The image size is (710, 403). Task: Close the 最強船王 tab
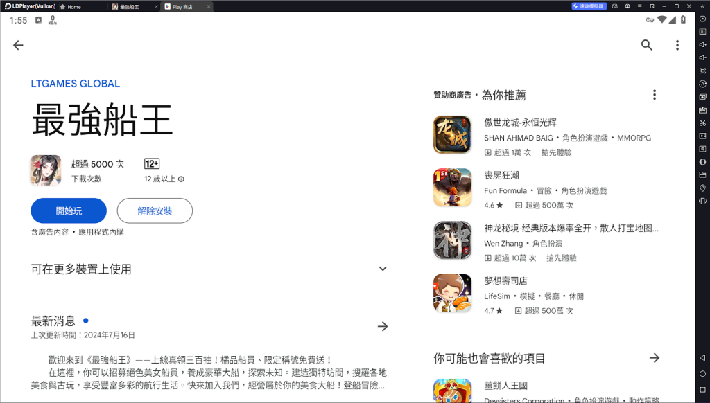[x=156, y=7]
